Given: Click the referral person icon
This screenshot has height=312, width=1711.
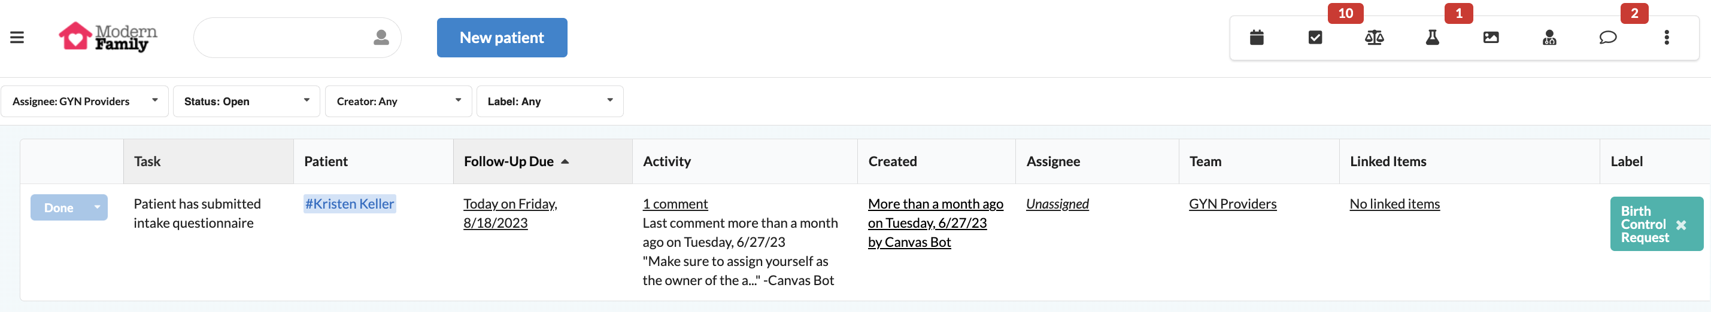Looking at the screenshot, I should coord(1549,38).
